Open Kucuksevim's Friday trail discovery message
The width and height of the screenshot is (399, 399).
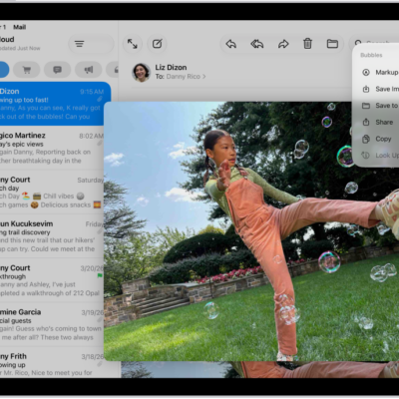tap(52, 236)
